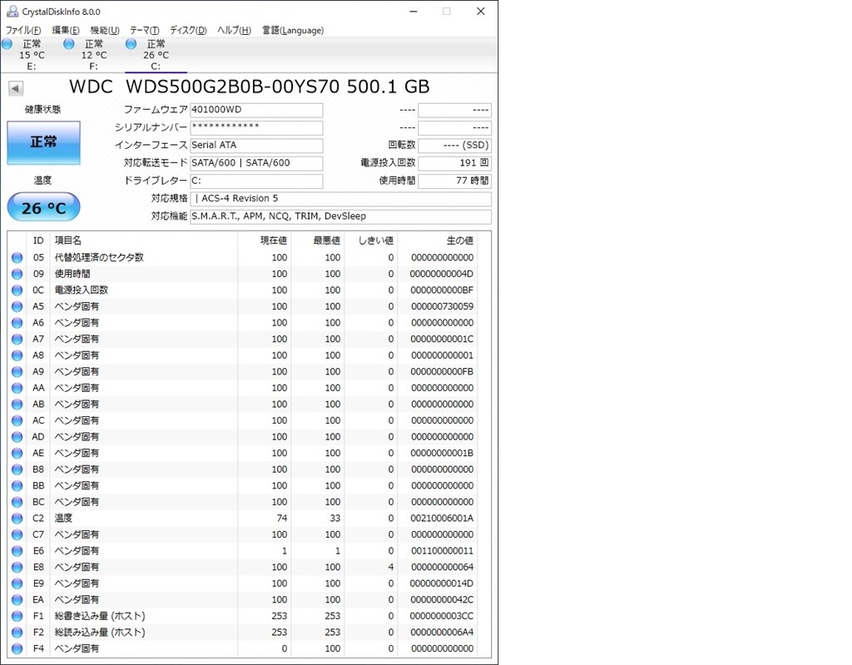The image size is (852, 665).
Task: Click the drive letter field C:
Action: (x=256, y=181)
